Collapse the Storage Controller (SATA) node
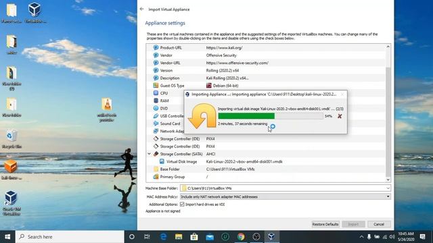Image resolution: width=433 pixels, height=243 pixels. coord(149,154)
